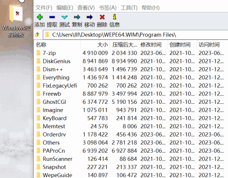Select the FixLegacyUefi folder icon
The height and width of the screenshot is (178, 228).
pos(38,86)
